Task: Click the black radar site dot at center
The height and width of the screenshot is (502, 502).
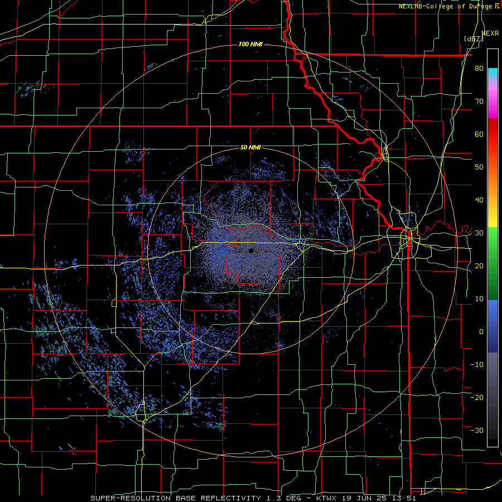Action: [251, 250]
